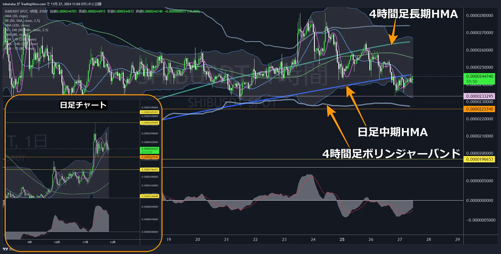501x254 pixels.
Task: Select the HMA · 240 (320, close) legend
Action: (21, 44)
